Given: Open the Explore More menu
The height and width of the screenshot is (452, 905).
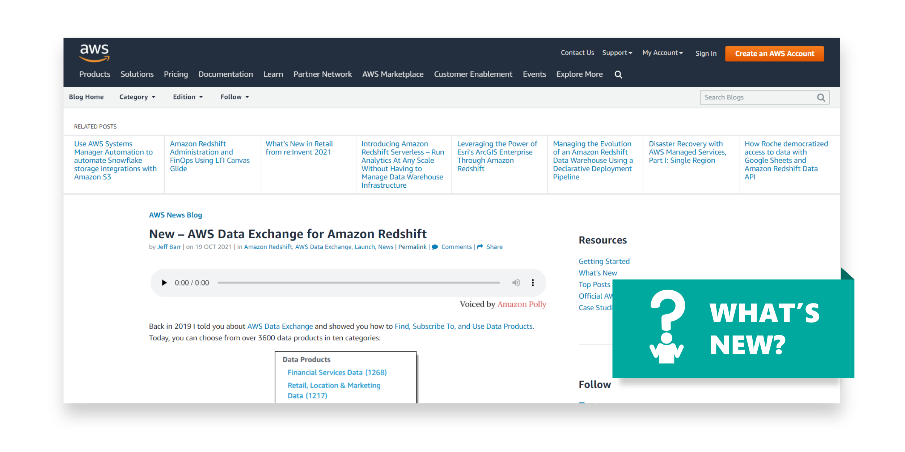Looking at the screenshot, I should [580, 74].
